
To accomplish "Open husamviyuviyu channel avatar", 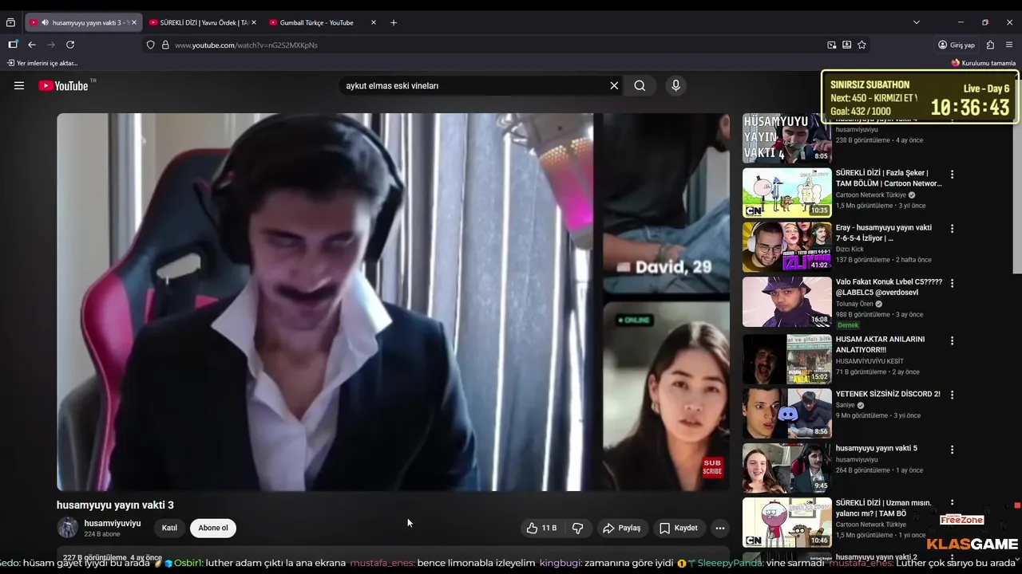I will click(x=68, y=528).
